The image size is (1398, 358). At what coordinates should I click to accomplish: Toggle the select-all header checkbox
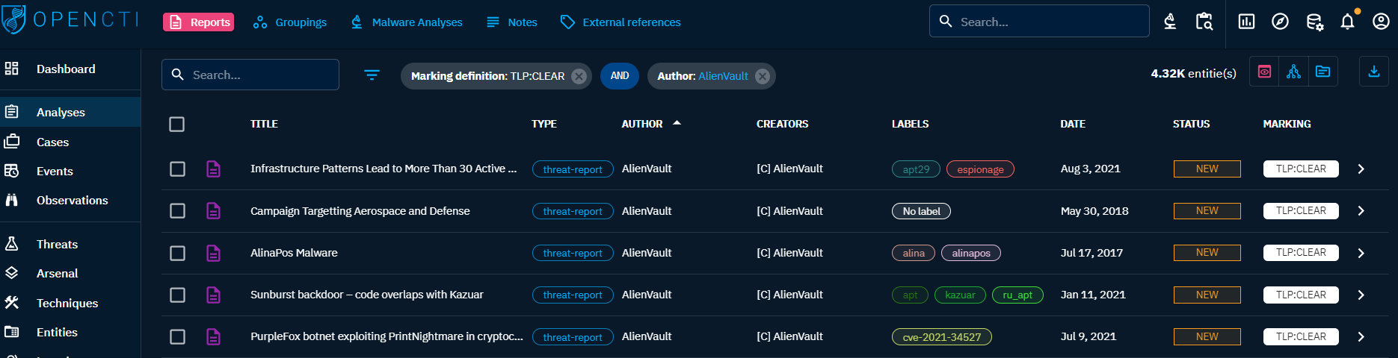point(177,124)
